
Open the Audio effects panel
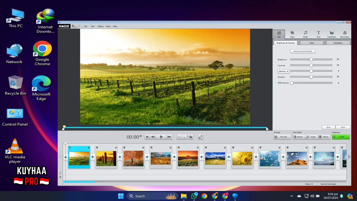coord(305,34)
